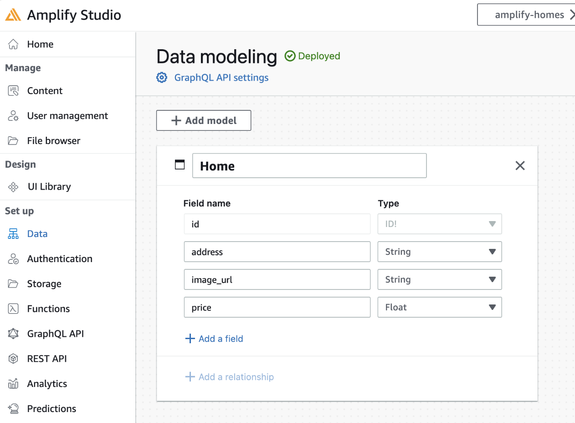
Task: Go to Authentication in sidebar menu
Action: (x=59, y=259)
